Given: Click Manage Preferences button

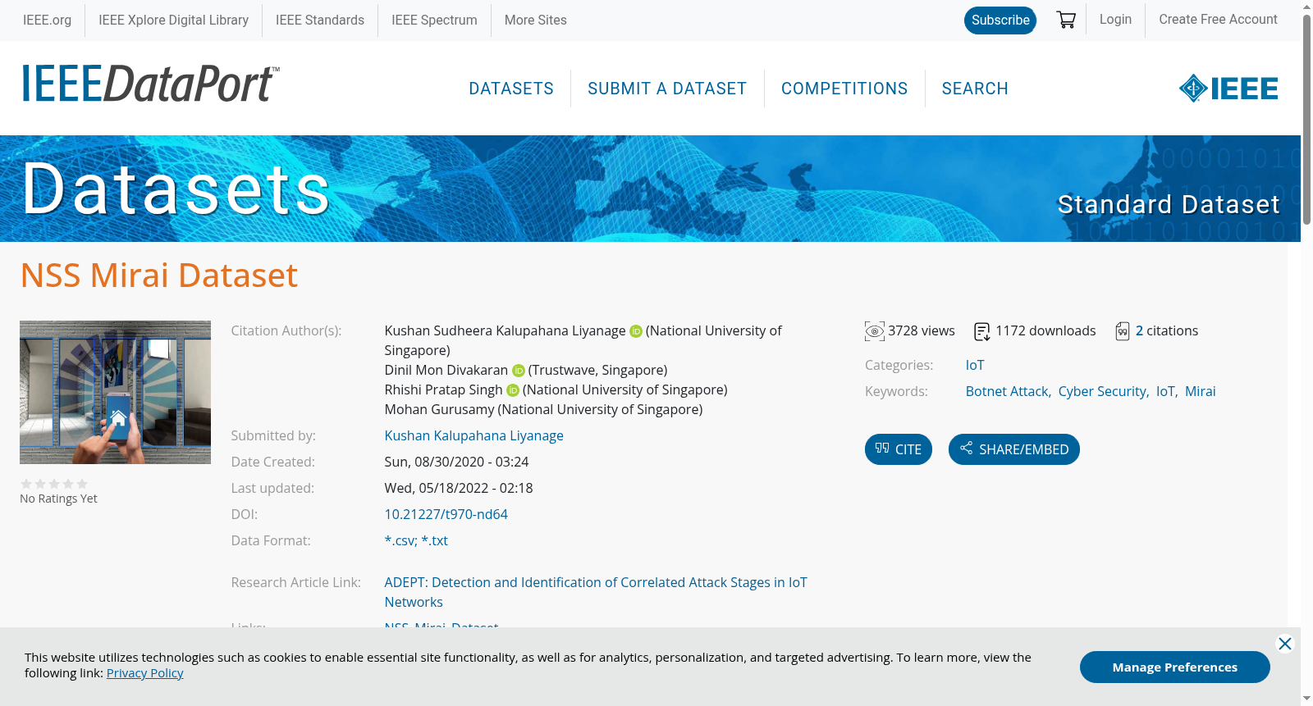Looking at the screenshot, I should click(1175, 667).
